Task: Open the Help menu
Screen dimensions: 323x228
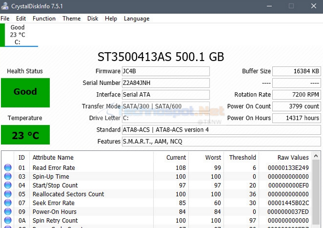Action: click(x=111, y=18)
